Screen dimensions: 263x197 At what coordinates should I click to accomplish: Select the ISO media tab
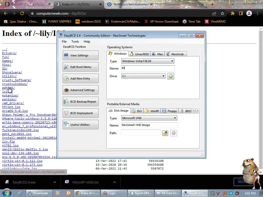[x=137, y=111]
